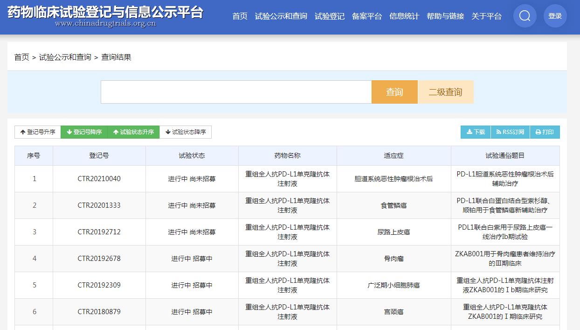This screenshot has width=580, height=330.
Task: Sort by 登记号降序
Action: click(84, 132)
